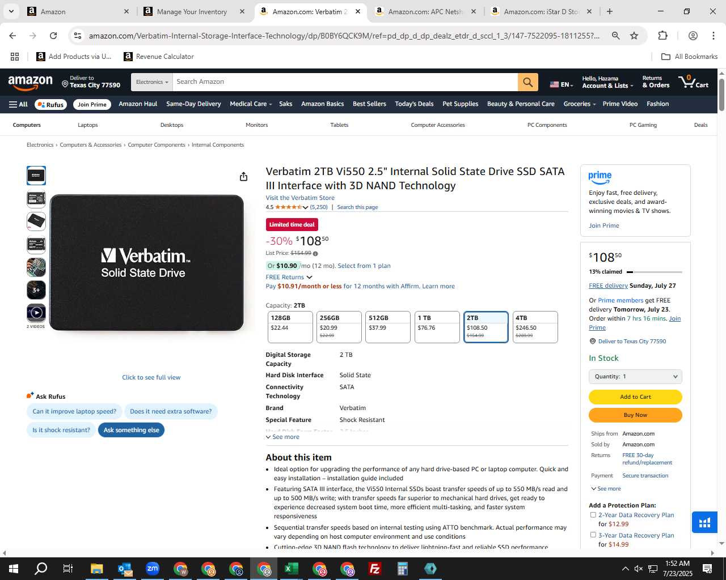
Task: Open the 2 videos thumbnail
Action: click(36, 313)
